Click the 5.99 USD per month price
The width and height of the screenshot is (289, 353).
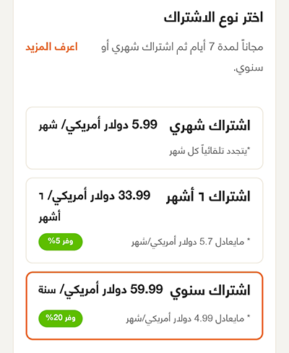(98, 126)
